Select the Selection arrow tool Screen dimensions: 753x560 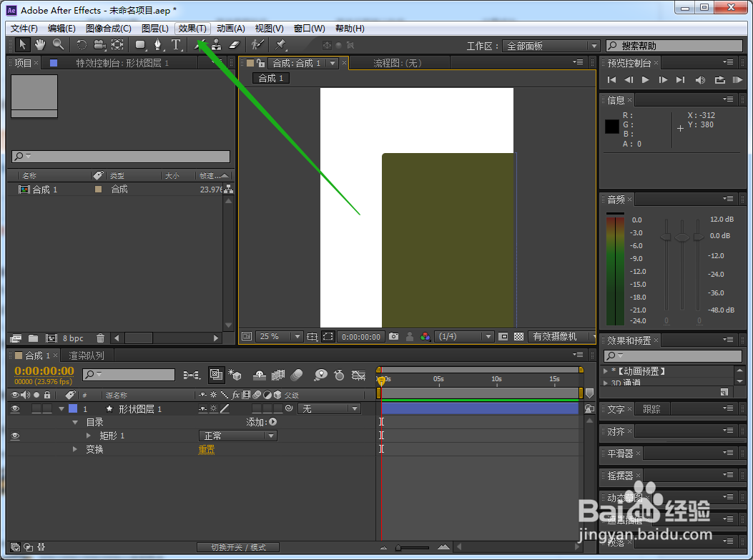pyautogui.click(x=22, y=45)
